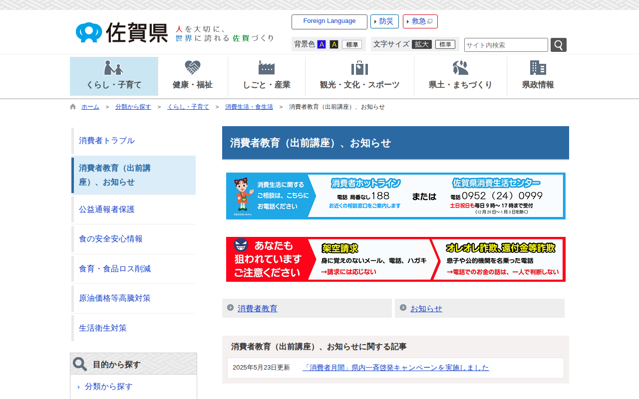This screenshot has width=639, height=399.
Task: Select the blue background color option
Action: coord(321,44)
